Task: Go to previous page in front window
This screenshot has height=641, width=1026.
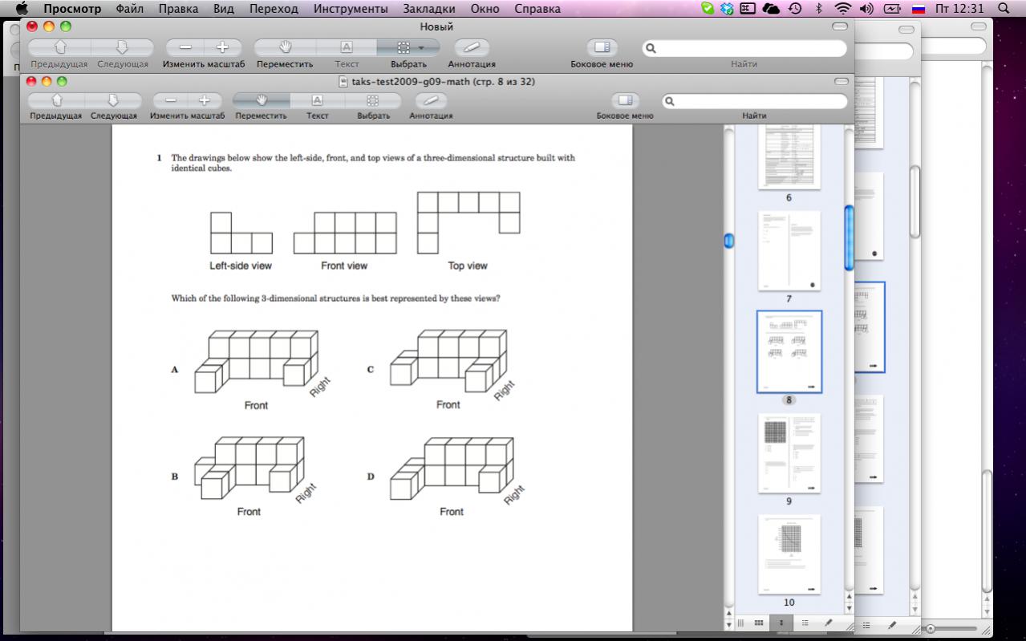Action: tap(56, 100)
